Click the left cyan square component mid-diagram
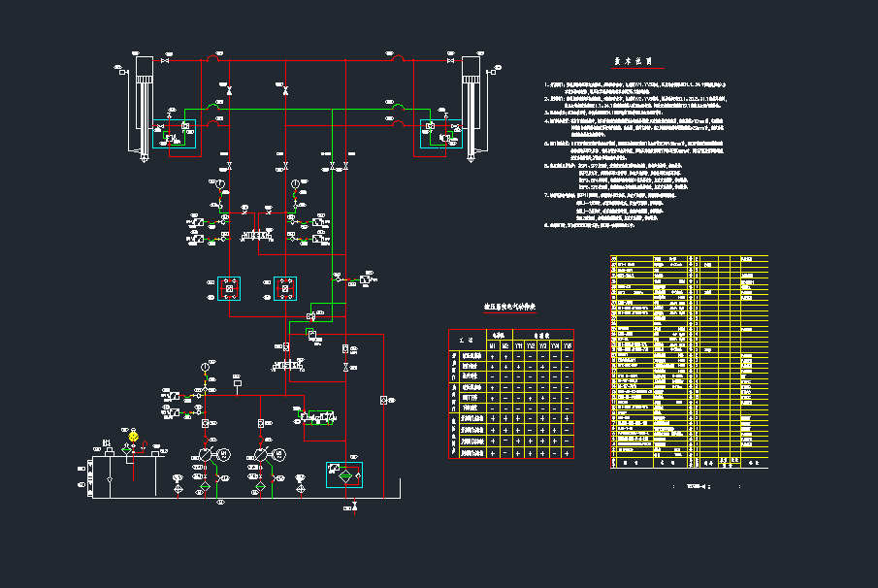 pyautogui.click(x=229, y=286)
